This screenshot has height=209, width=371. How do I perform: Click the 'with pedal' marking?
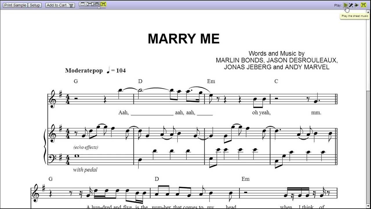pos(85,170)
